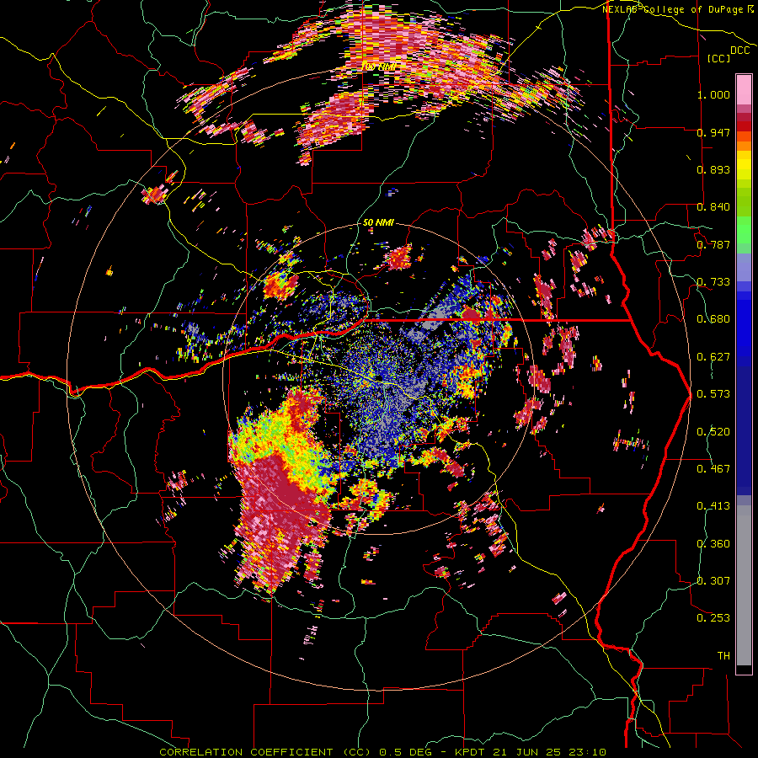Click the 100 NMI range ring label
Viewport: 758px width, 758px height.
pos(378,67)
